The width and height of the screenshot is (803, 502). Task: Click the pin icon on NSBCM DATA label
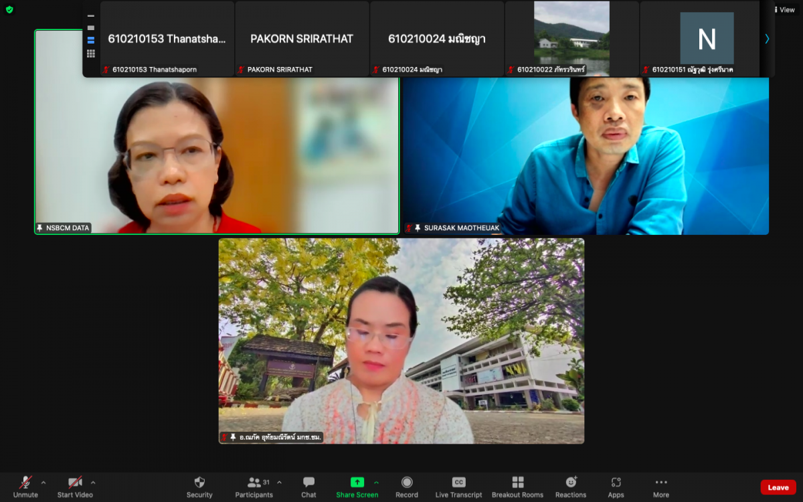click(40, 228)
